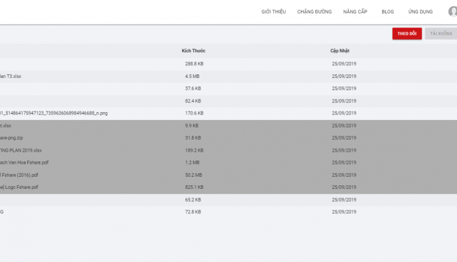Screen dimensions: 457x262
Task: Click the date in the 288.8 KB row
Action: click(344, 64)
